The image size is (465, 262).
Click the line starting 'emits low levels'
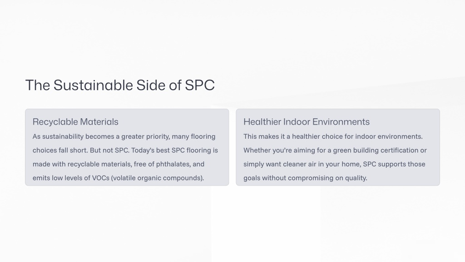coord(119,178)
